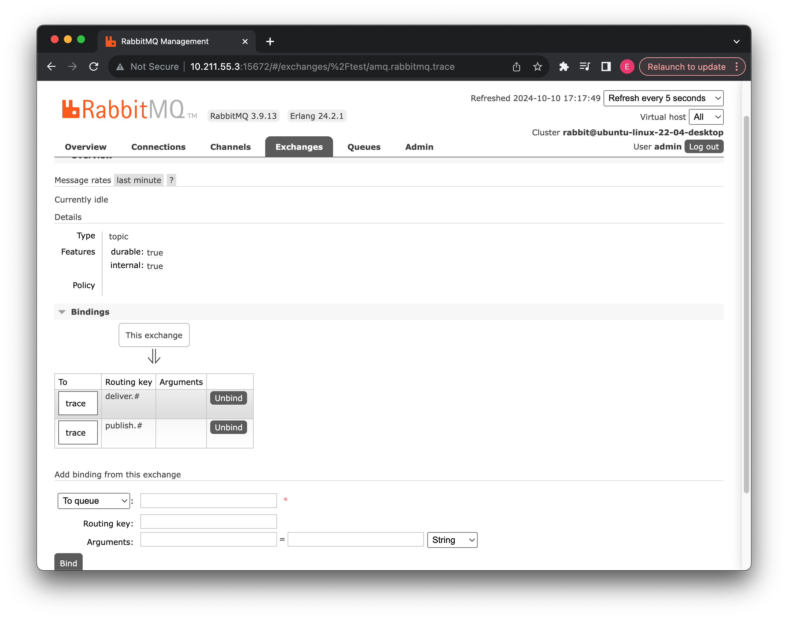Click the Routing key input field
The width and height of the screenshot is (788, 619).
coord(209,522)
